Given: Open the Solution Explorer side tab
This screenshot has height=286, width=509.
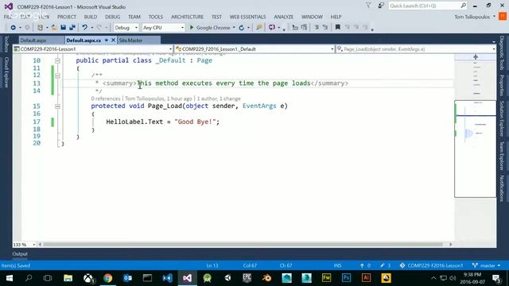Looking at the screenshot, I should coord(502,118).
